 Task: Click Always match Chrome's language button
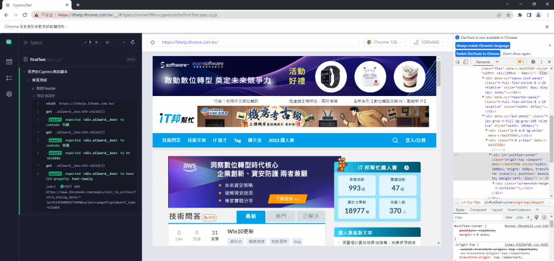pos(483,45)
